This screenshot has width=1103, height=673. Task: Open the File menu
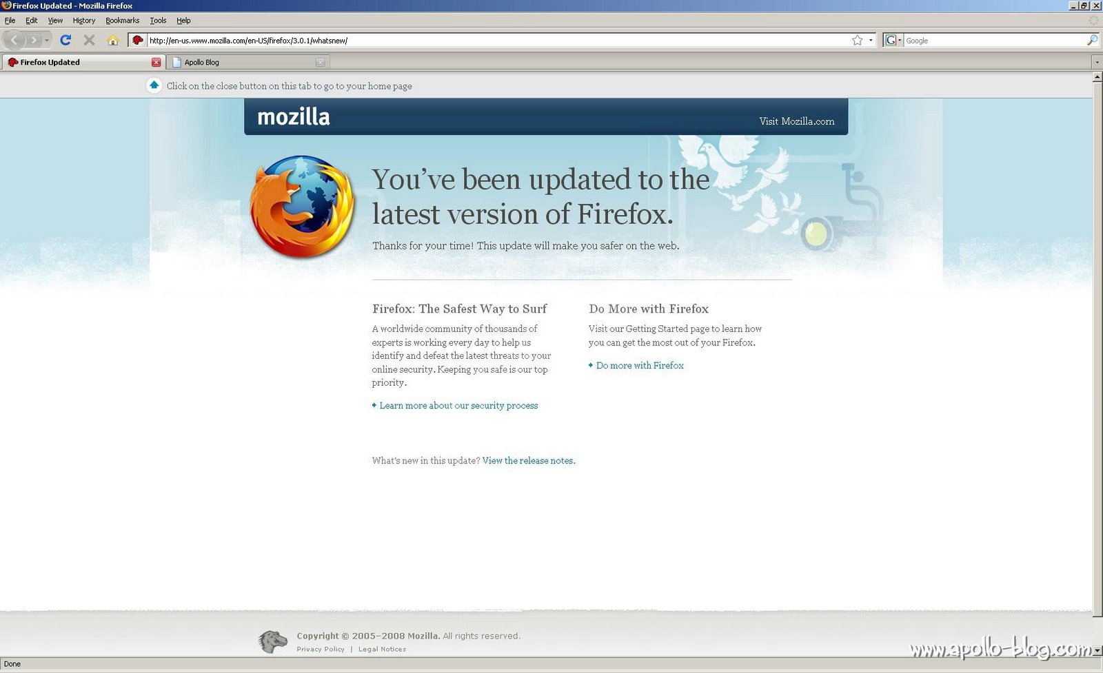coord(10,21)
